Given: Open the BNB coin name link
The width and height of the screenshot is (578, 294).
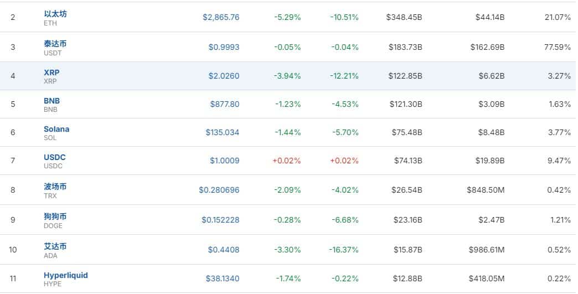Looking at the screenshot, I should tap(51, 101).
